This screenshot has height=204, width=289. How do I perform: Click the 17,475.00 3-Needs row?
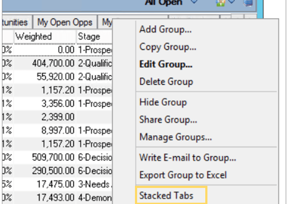point(57,184)
